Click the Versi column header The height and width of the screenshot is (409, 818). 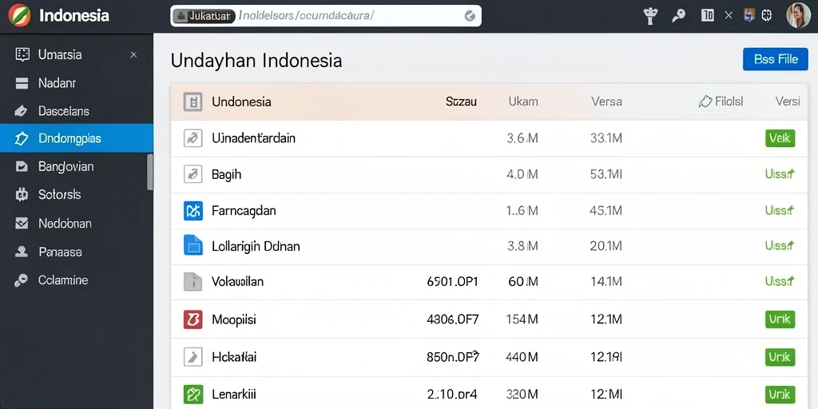tap(787, 101)
